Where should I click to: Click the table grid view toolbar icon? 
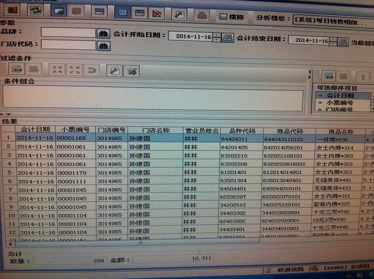[x=123, y=13]
